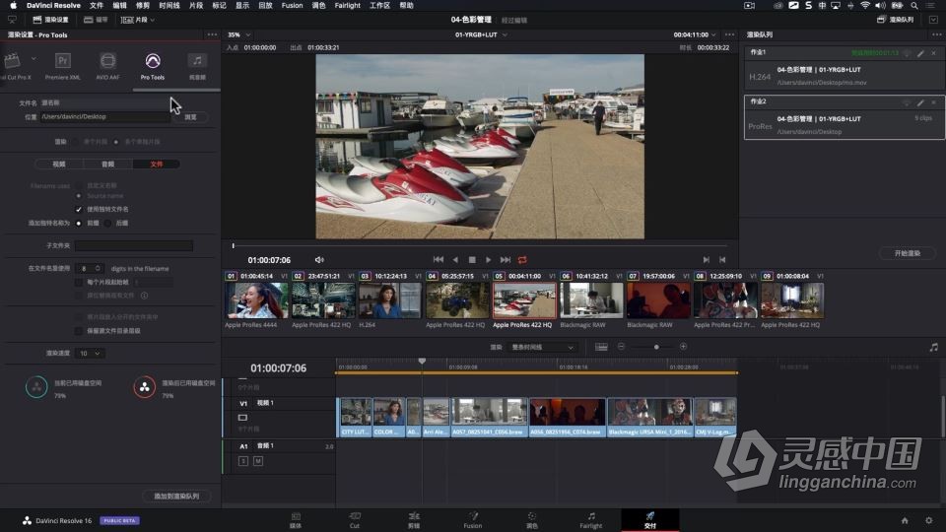The height and width of the screenshot is (532, 946).
Task: Click 添加到渲染队列 button
Action: (176, 497)
